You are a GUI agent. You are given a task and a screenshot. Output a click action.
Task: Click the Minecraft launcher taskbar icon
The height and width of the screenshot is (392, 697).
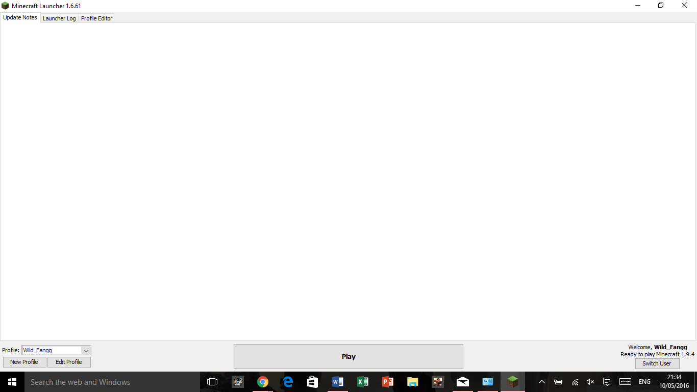[513, 382]
